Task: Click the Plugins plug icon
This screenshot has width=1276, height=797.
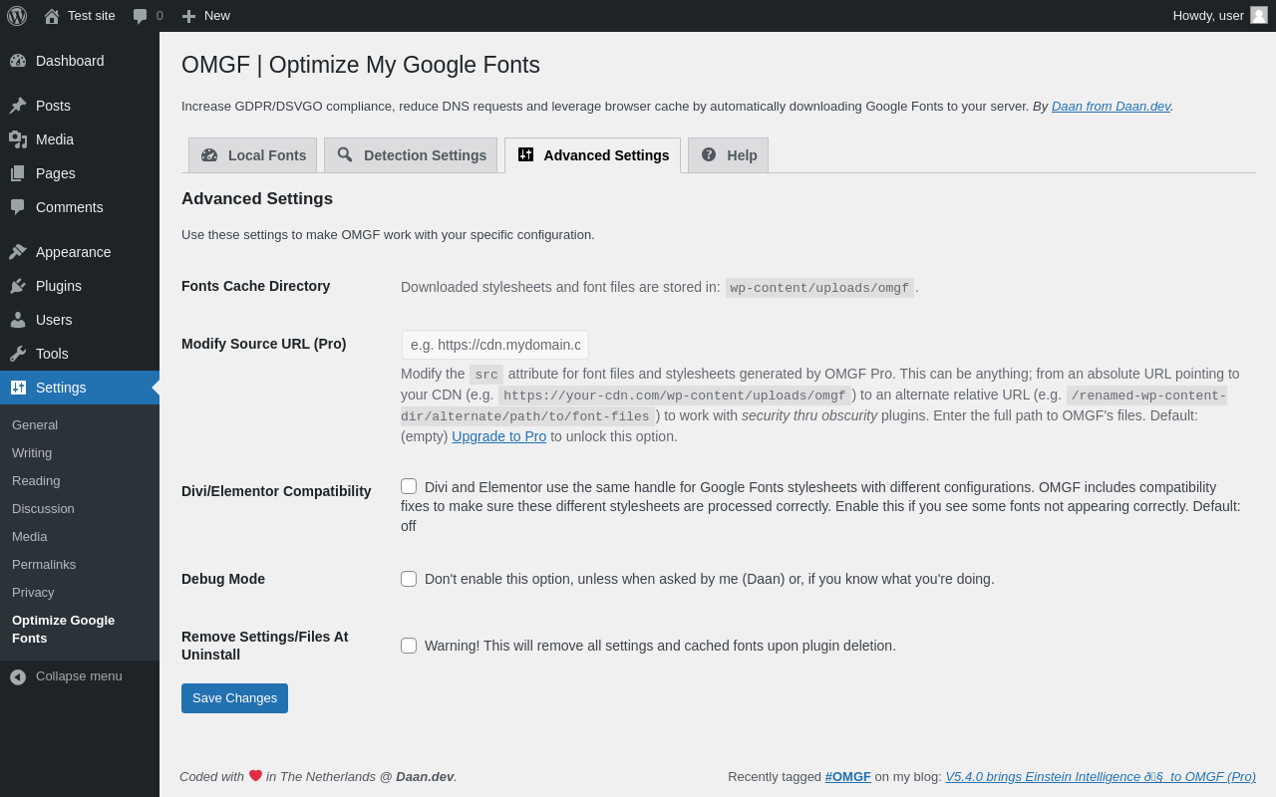Action: pos(18,286)
